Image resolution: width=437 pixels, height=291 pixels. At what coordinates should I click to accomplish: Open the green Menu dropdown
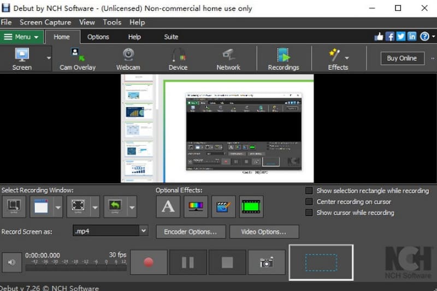(x=22, y=37)
